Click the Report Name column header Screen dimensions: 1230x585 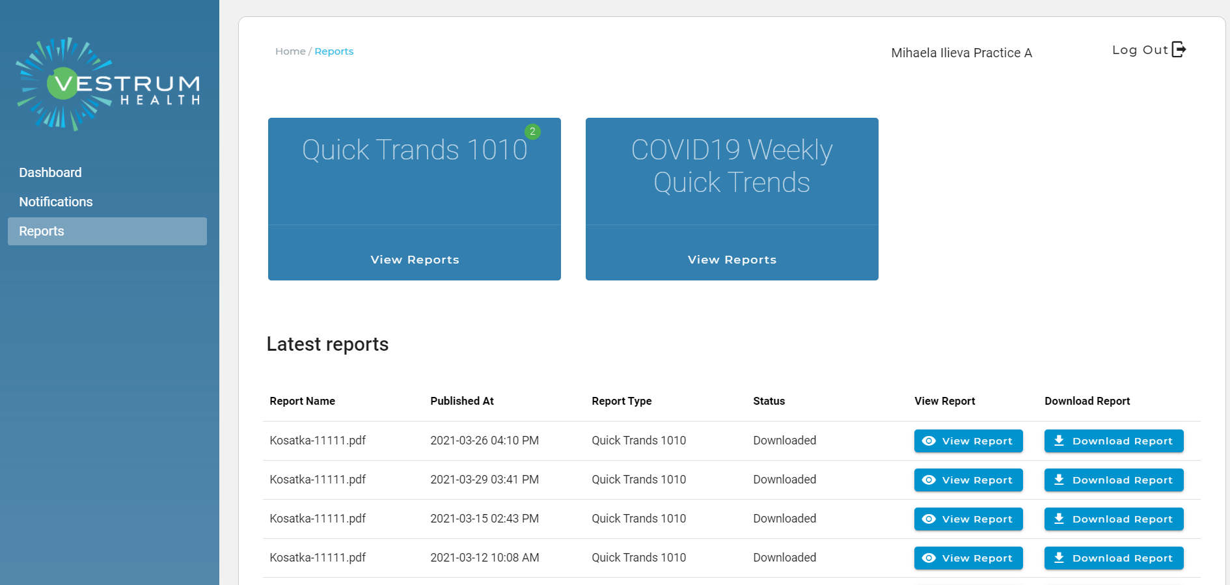coord(303,401)
